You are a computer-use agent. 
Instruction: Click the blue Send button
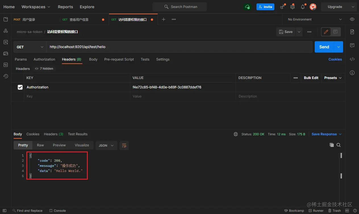tap(324, 47)
